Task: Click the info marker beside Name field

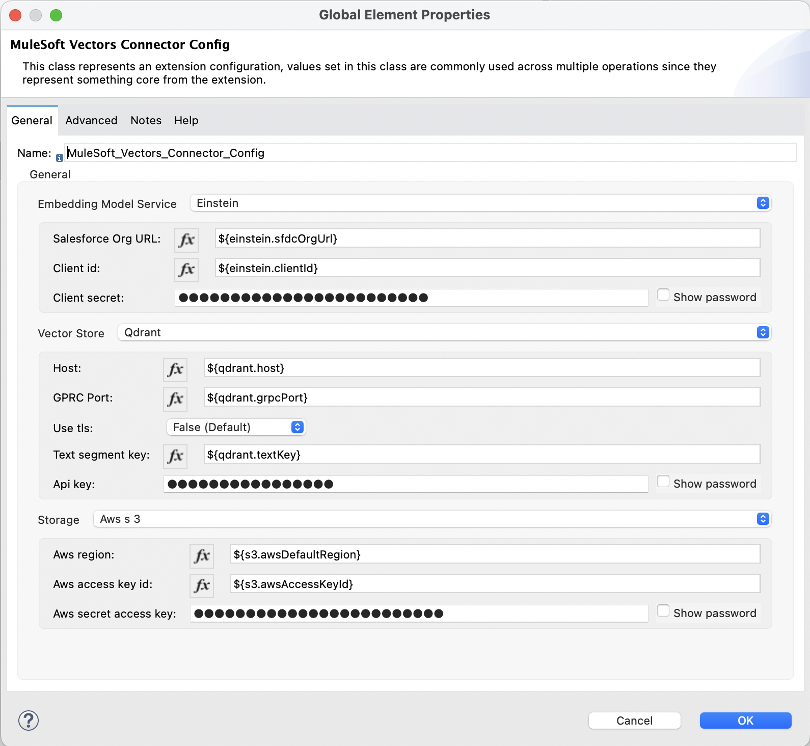Action: (60, 158)
